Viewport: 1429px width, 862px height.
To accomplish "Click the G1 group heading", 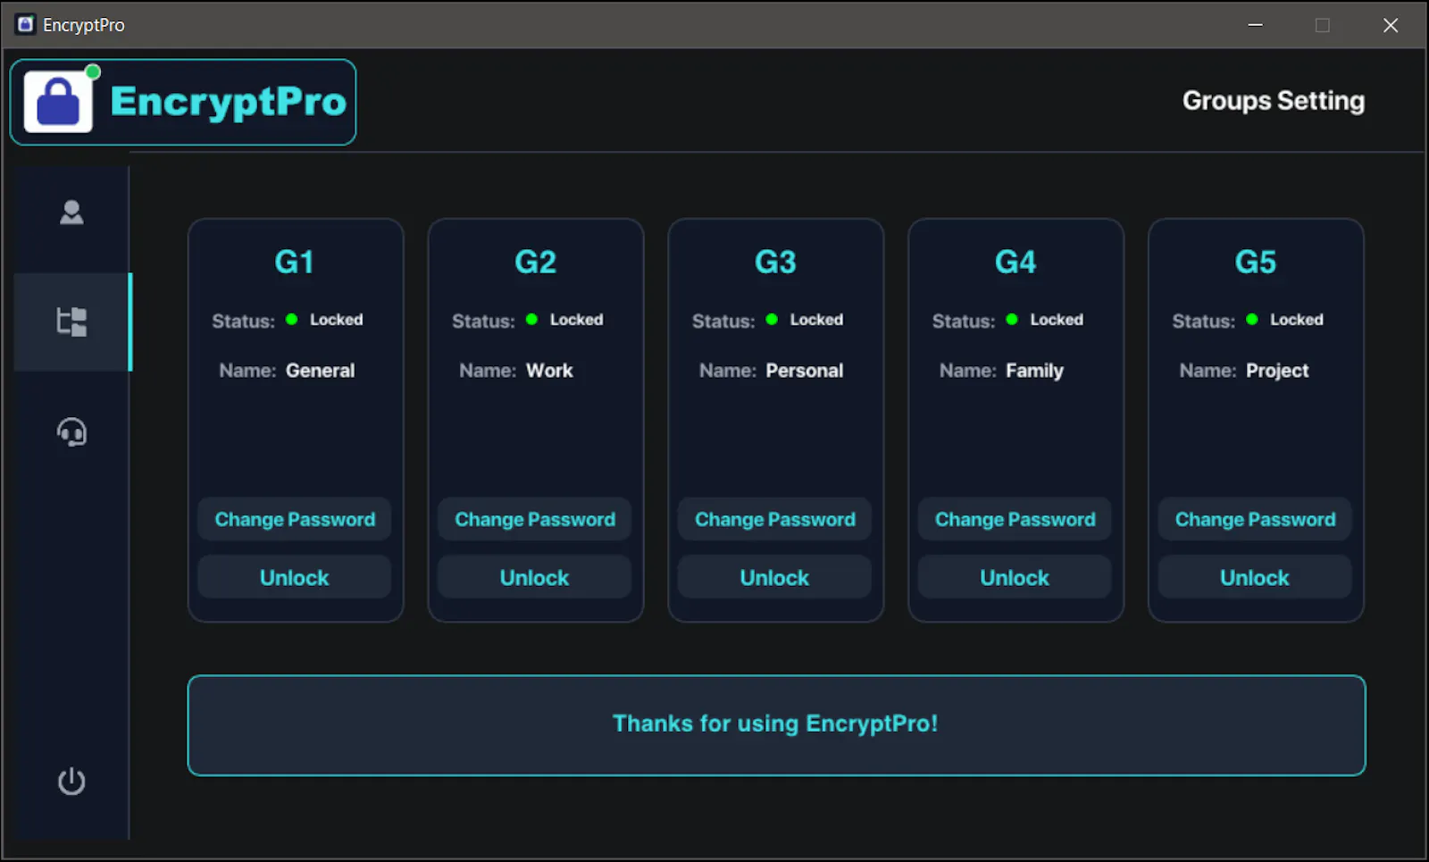I will [x=295, y=262].
